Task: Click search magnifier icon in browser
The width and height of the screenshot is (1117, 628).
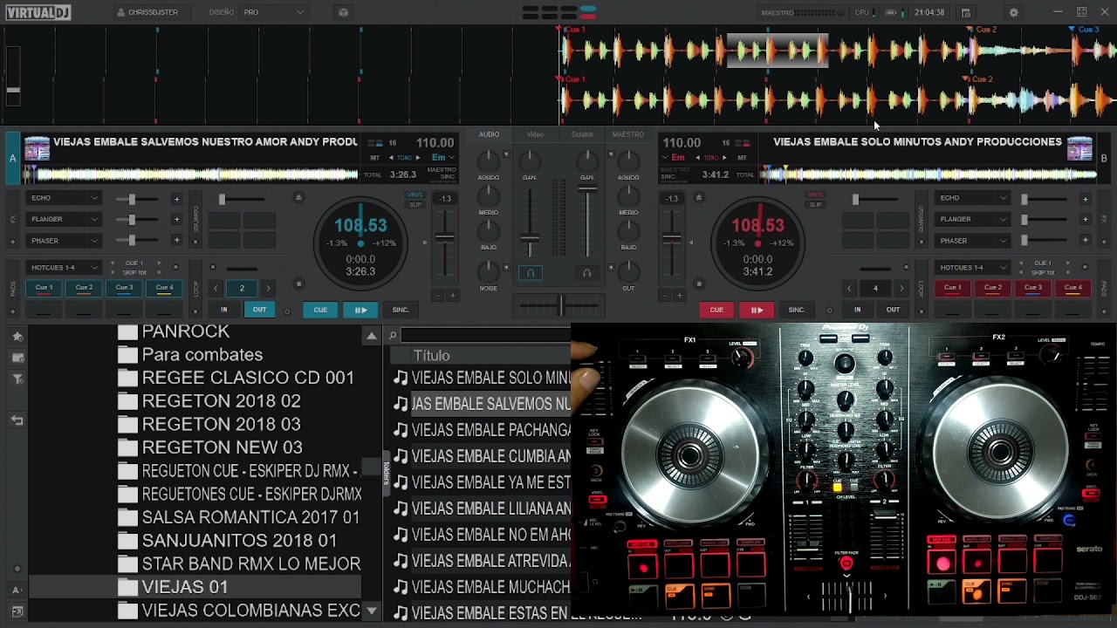Action: click(393, 335)
